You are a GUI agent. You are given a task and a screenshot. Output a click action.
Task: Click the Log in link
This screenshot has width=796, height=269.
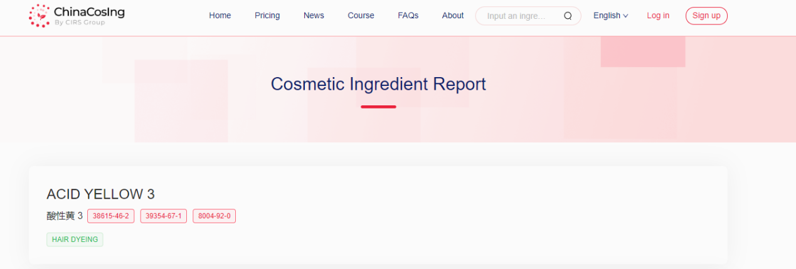pos(658,16)
